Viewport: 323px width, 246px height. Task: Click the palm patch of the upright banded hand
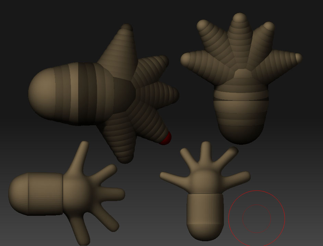click(x=243, y=73)
